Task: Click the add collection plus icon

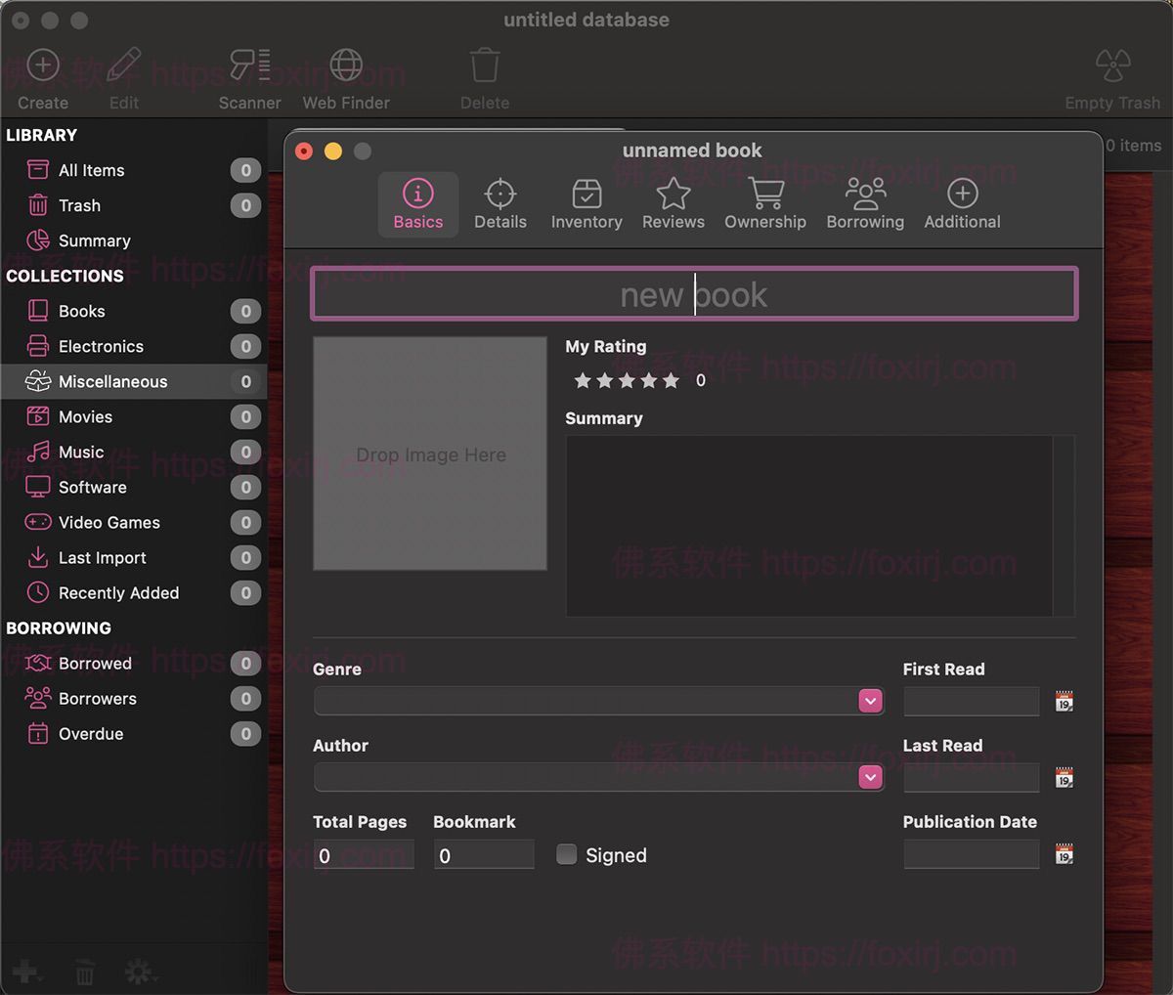Action: pos(26,972)
